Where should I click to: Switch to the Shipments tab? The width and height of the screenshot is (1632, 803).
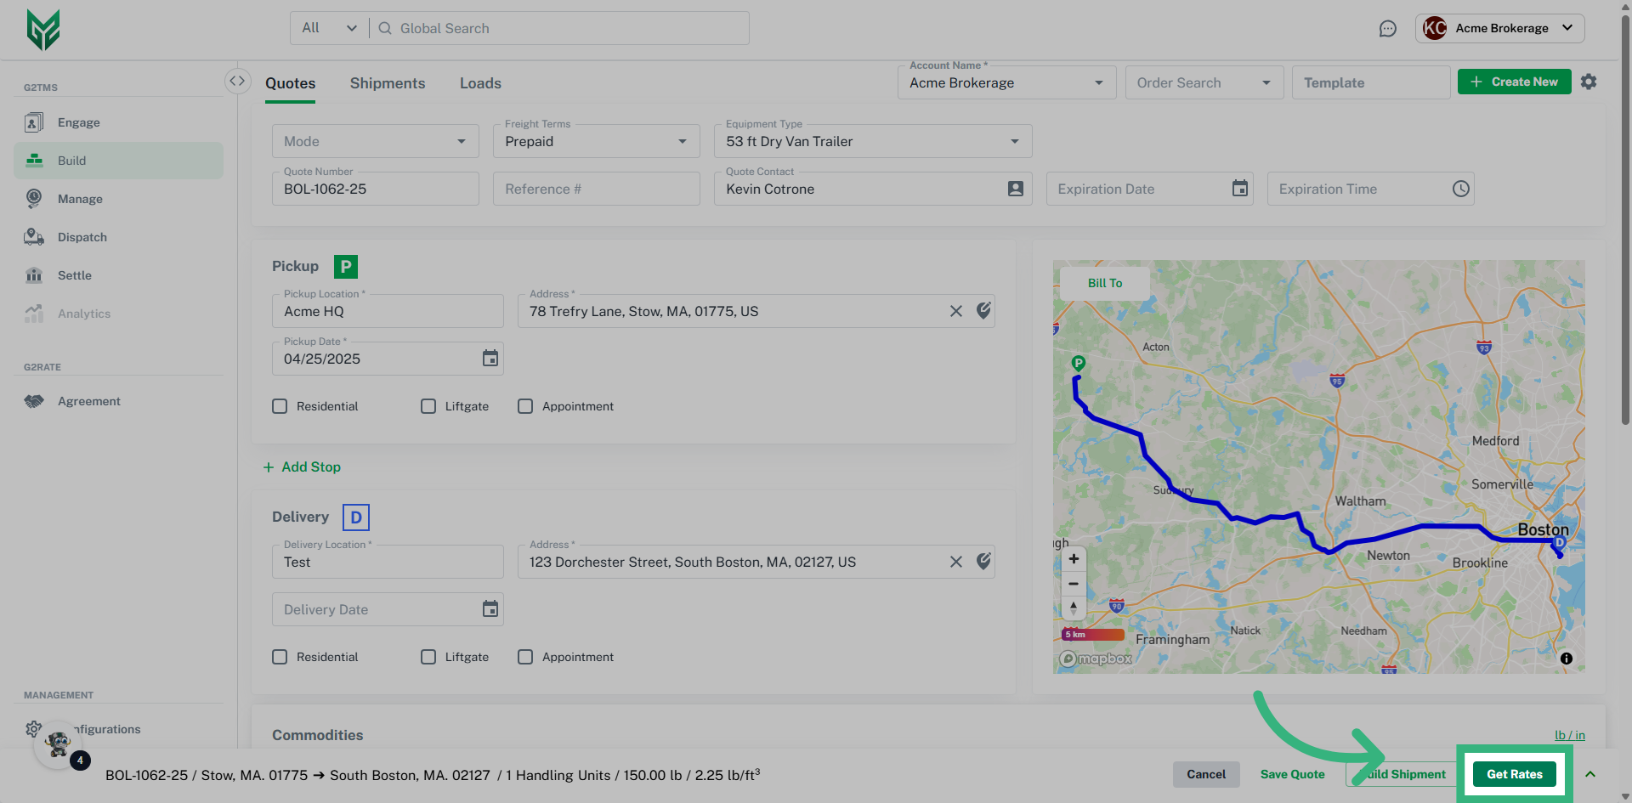[388, 83]
